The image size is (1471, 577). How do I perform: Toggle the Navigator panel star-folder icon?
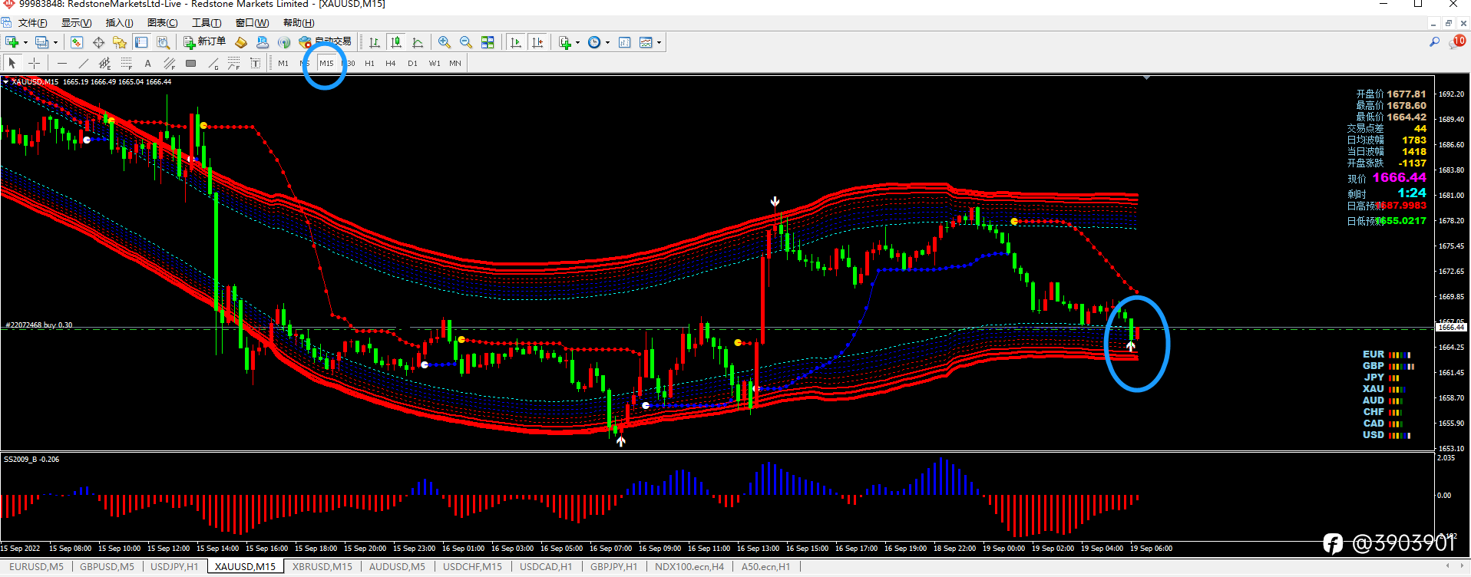(120, 42)
